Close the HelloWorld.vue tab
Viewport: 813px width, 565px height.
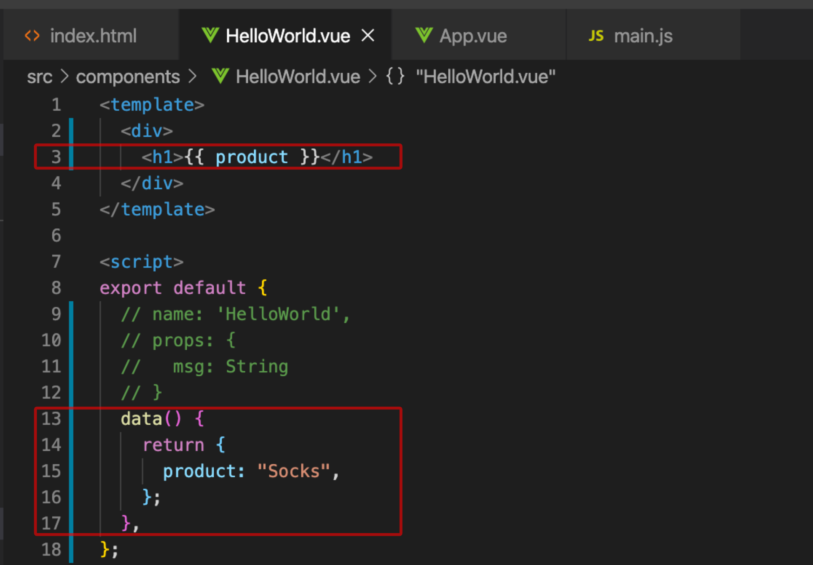tap(368, 35)
